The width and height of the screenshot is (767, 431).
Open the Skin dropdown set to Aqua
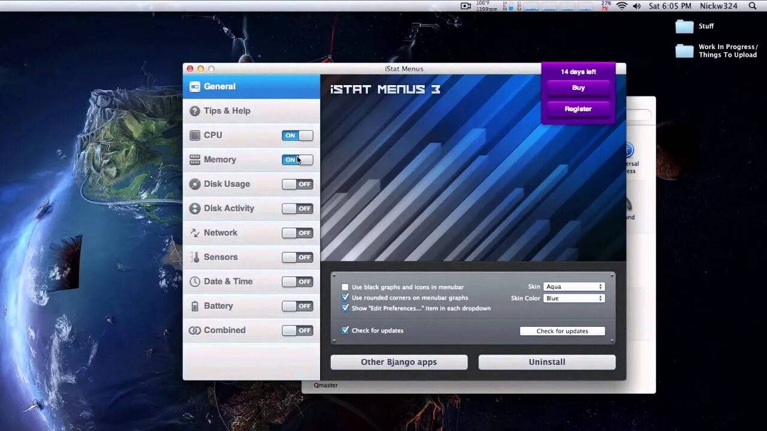(x=574, y=287)
